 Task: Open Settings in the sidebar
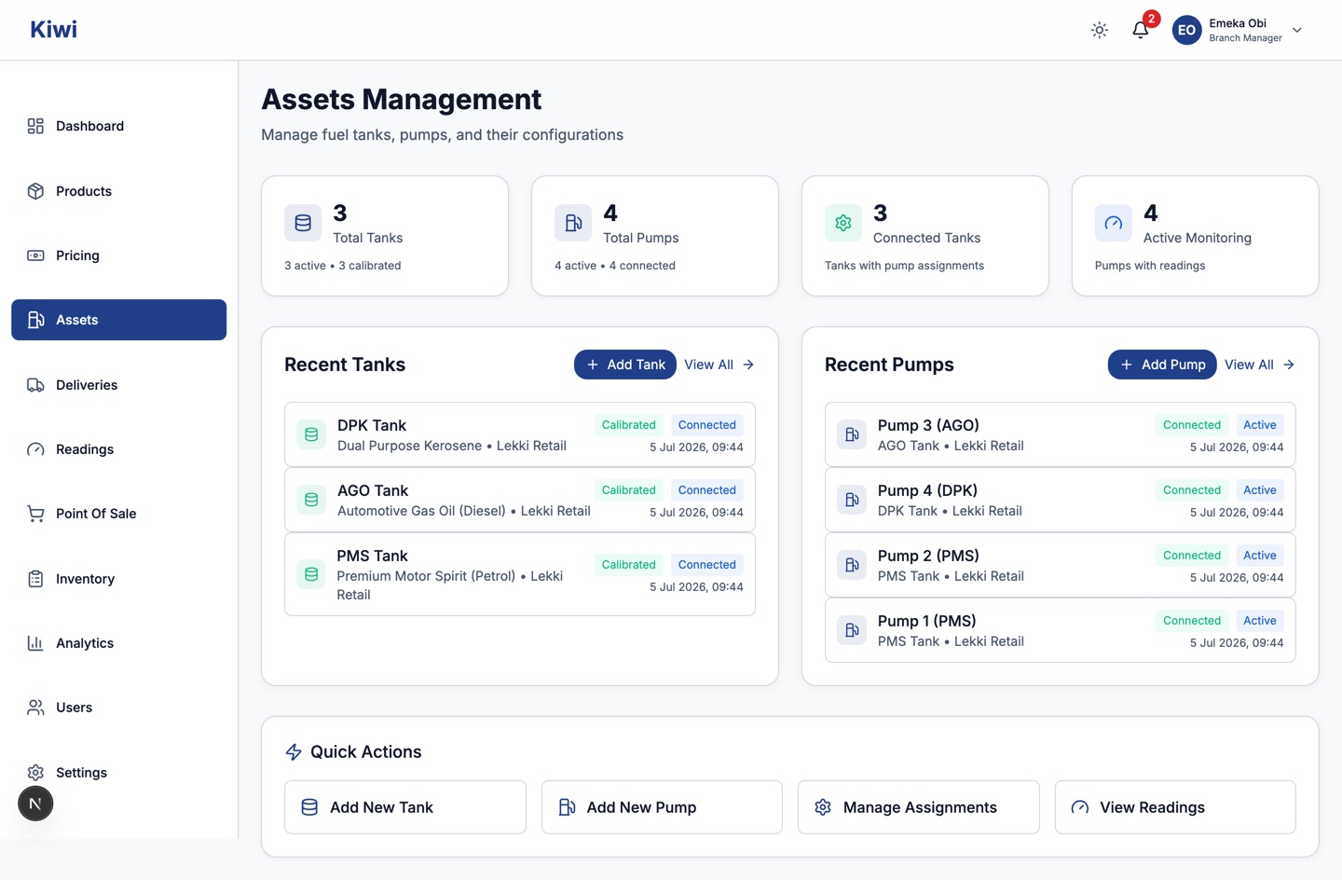click(x=118, y=773)
